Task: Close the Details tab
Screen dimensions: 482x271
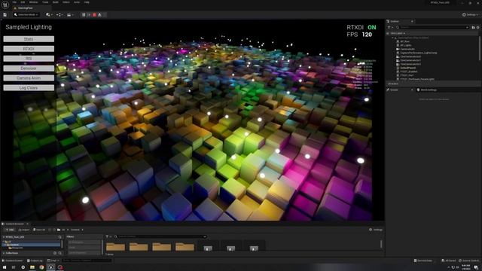Action: tap(412, 90)
